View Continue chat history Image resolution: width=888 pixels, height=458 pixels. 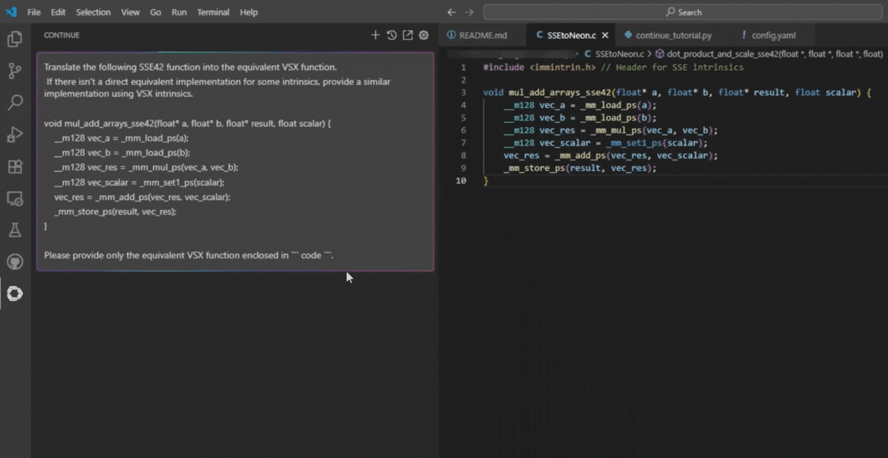point(392,35)
